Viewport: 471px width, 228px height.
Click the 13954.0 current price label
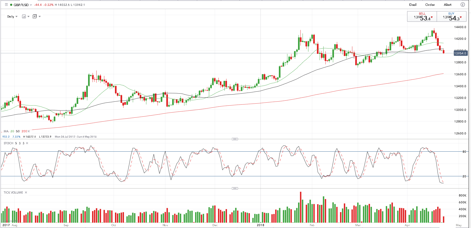point(460,53)
